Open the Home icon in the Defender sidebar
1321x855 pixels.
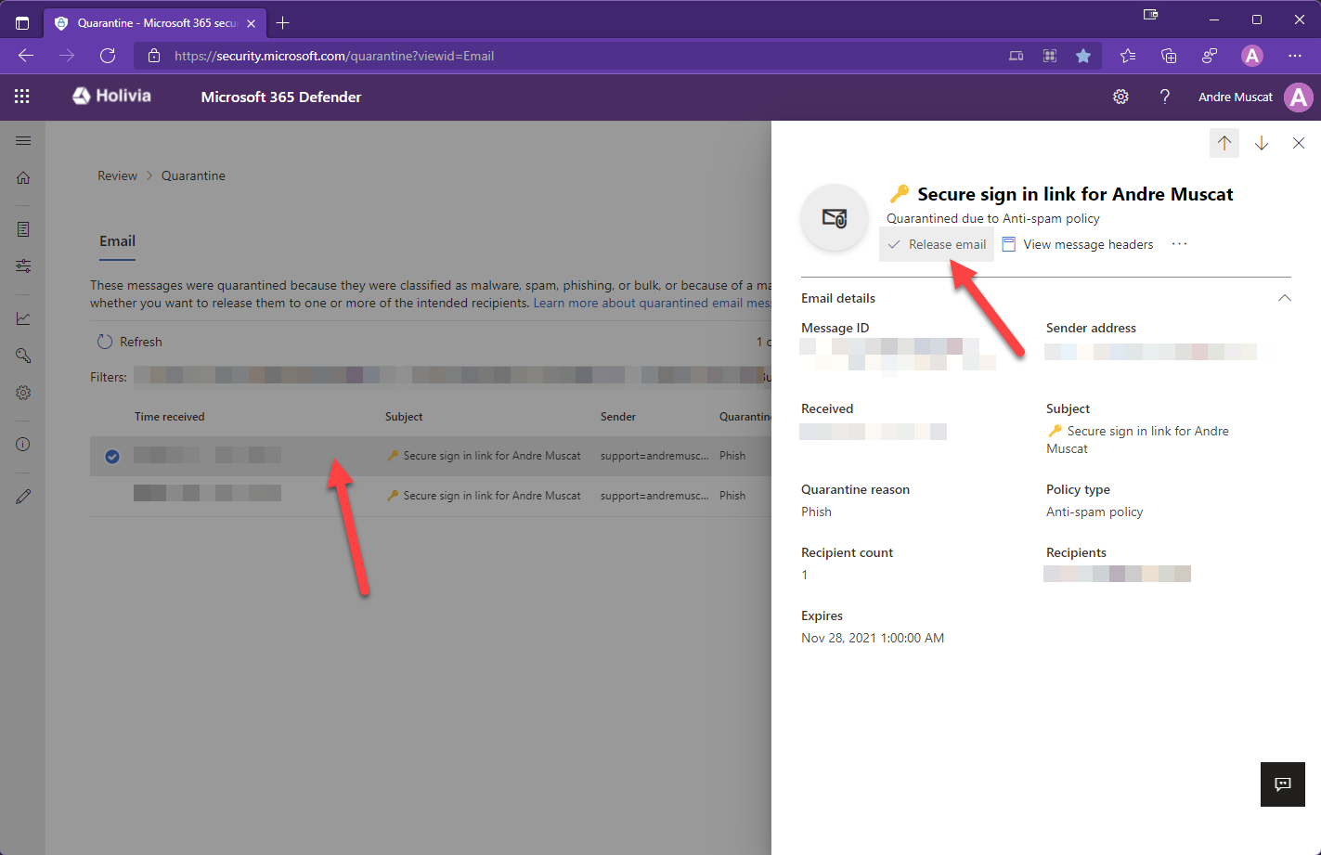point(22,177)
